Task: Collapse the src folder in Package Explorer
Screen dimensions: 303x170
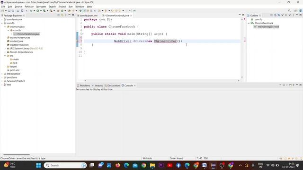Action: click(x=5, y=56)
